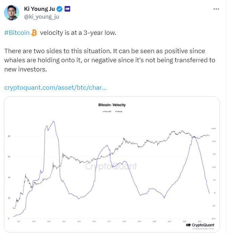The image size is (229, 234).
Task: Toggle the Velocity legend series
Action: [x=119, y=111]
